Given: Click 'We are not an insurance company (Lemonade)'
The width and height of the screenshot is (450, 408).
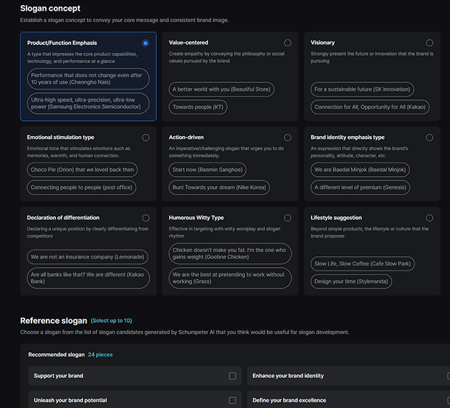Looking at the screenshot, I should 87,257.
